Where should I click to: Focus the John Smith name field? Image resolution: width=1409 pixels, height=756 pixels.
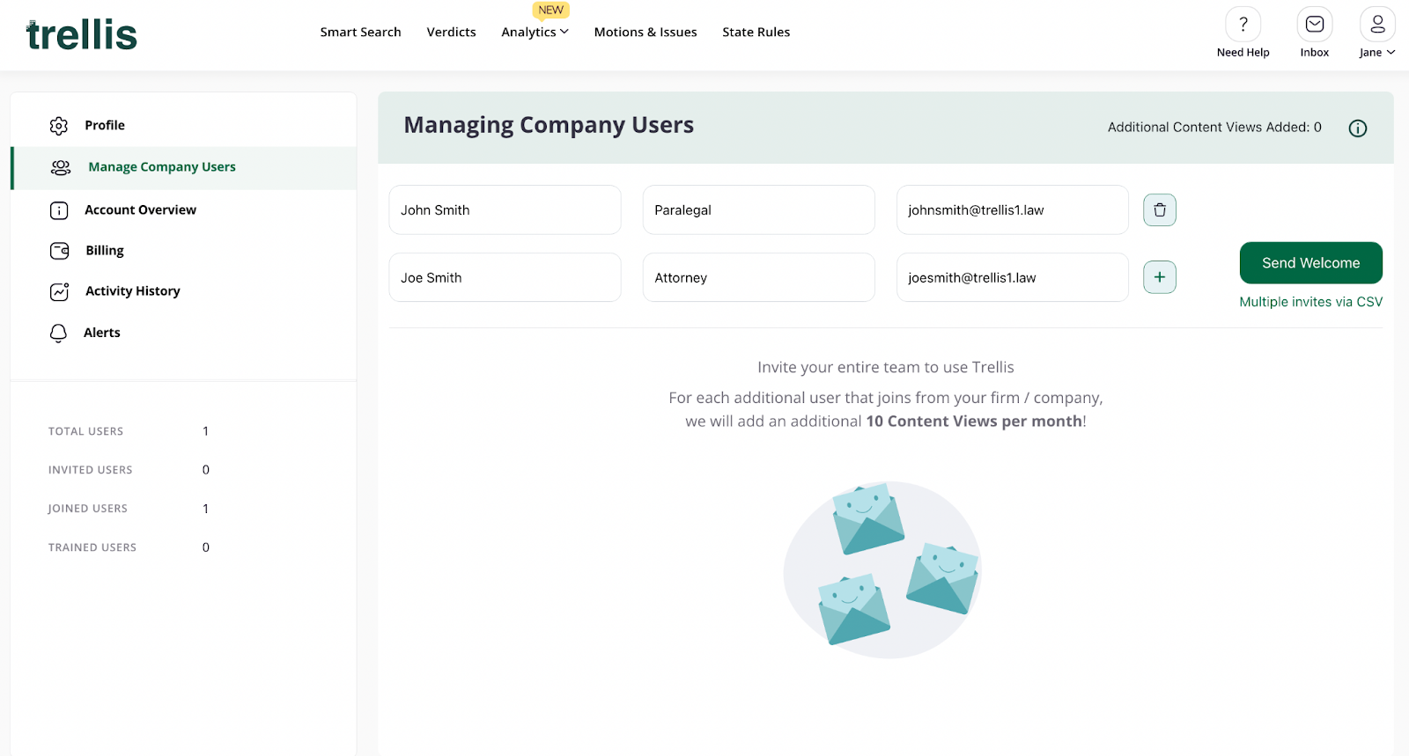pos(505,209)
